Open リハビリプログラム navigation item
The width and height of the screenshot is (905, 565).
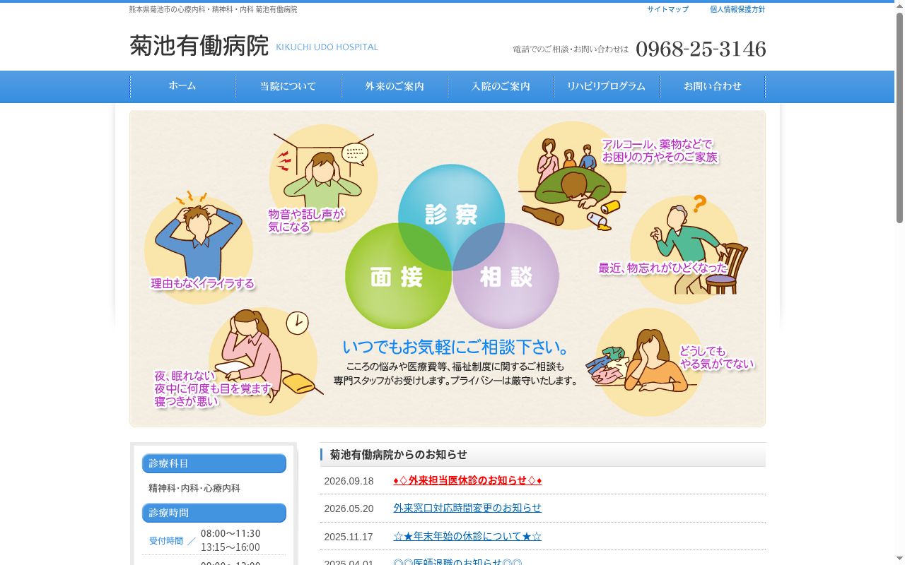607,86
